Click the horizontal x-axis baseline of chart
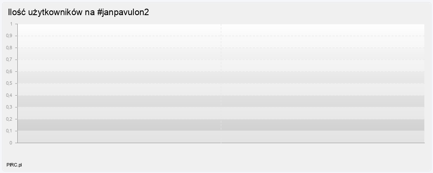The width and height of the screenshot is (433, 173). pos(221,143)
